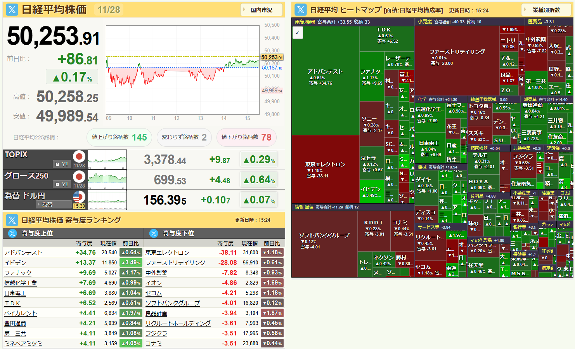Image resolution: width=575 pixels, height=349 pixels.
Task: Open 東京エレクトロン link in bottom contributors
Action: tap(167, 253)
